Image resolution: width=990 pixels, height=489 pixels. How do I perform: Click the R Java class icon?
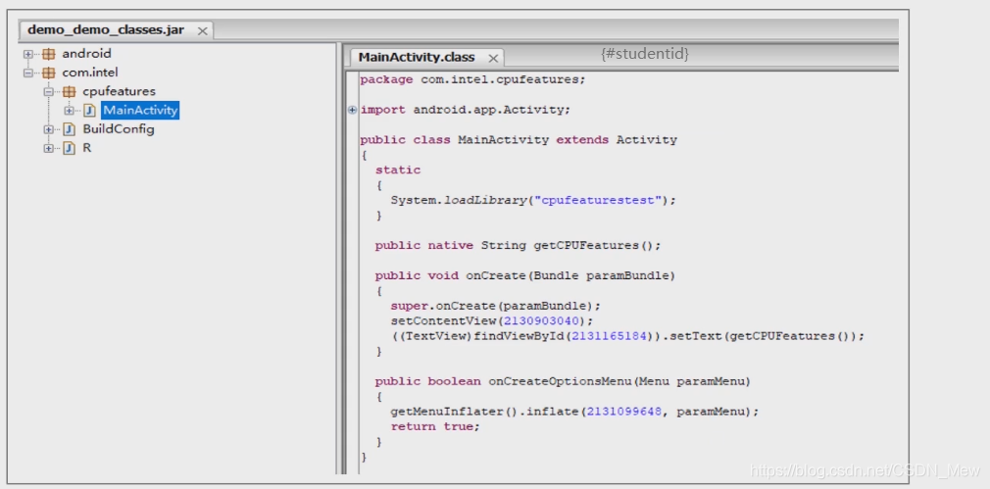point(69,149)
